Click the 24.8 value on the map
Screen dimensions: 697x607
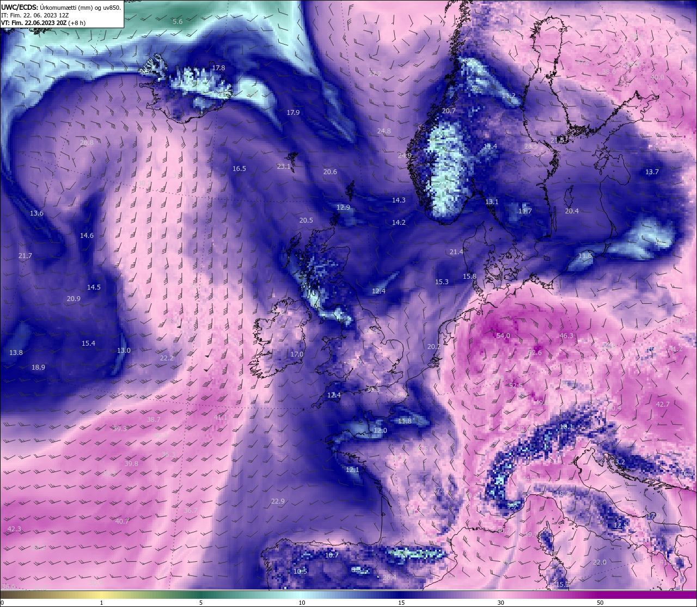coord(384,131)
